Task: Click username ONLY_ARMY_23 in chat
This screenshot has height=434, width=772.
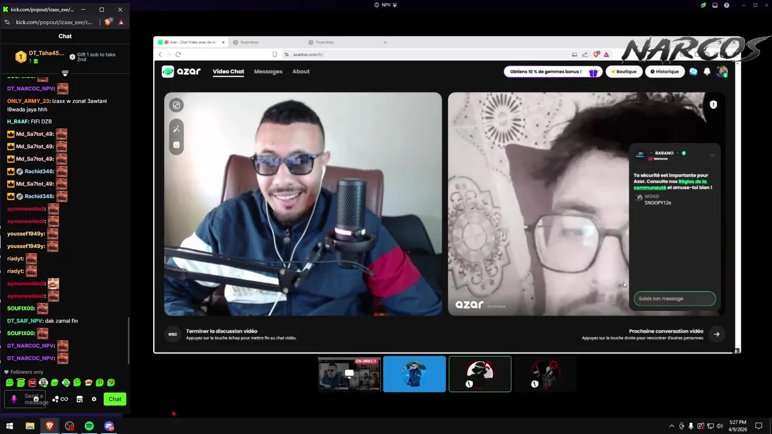Action: (x=28, y=101)
